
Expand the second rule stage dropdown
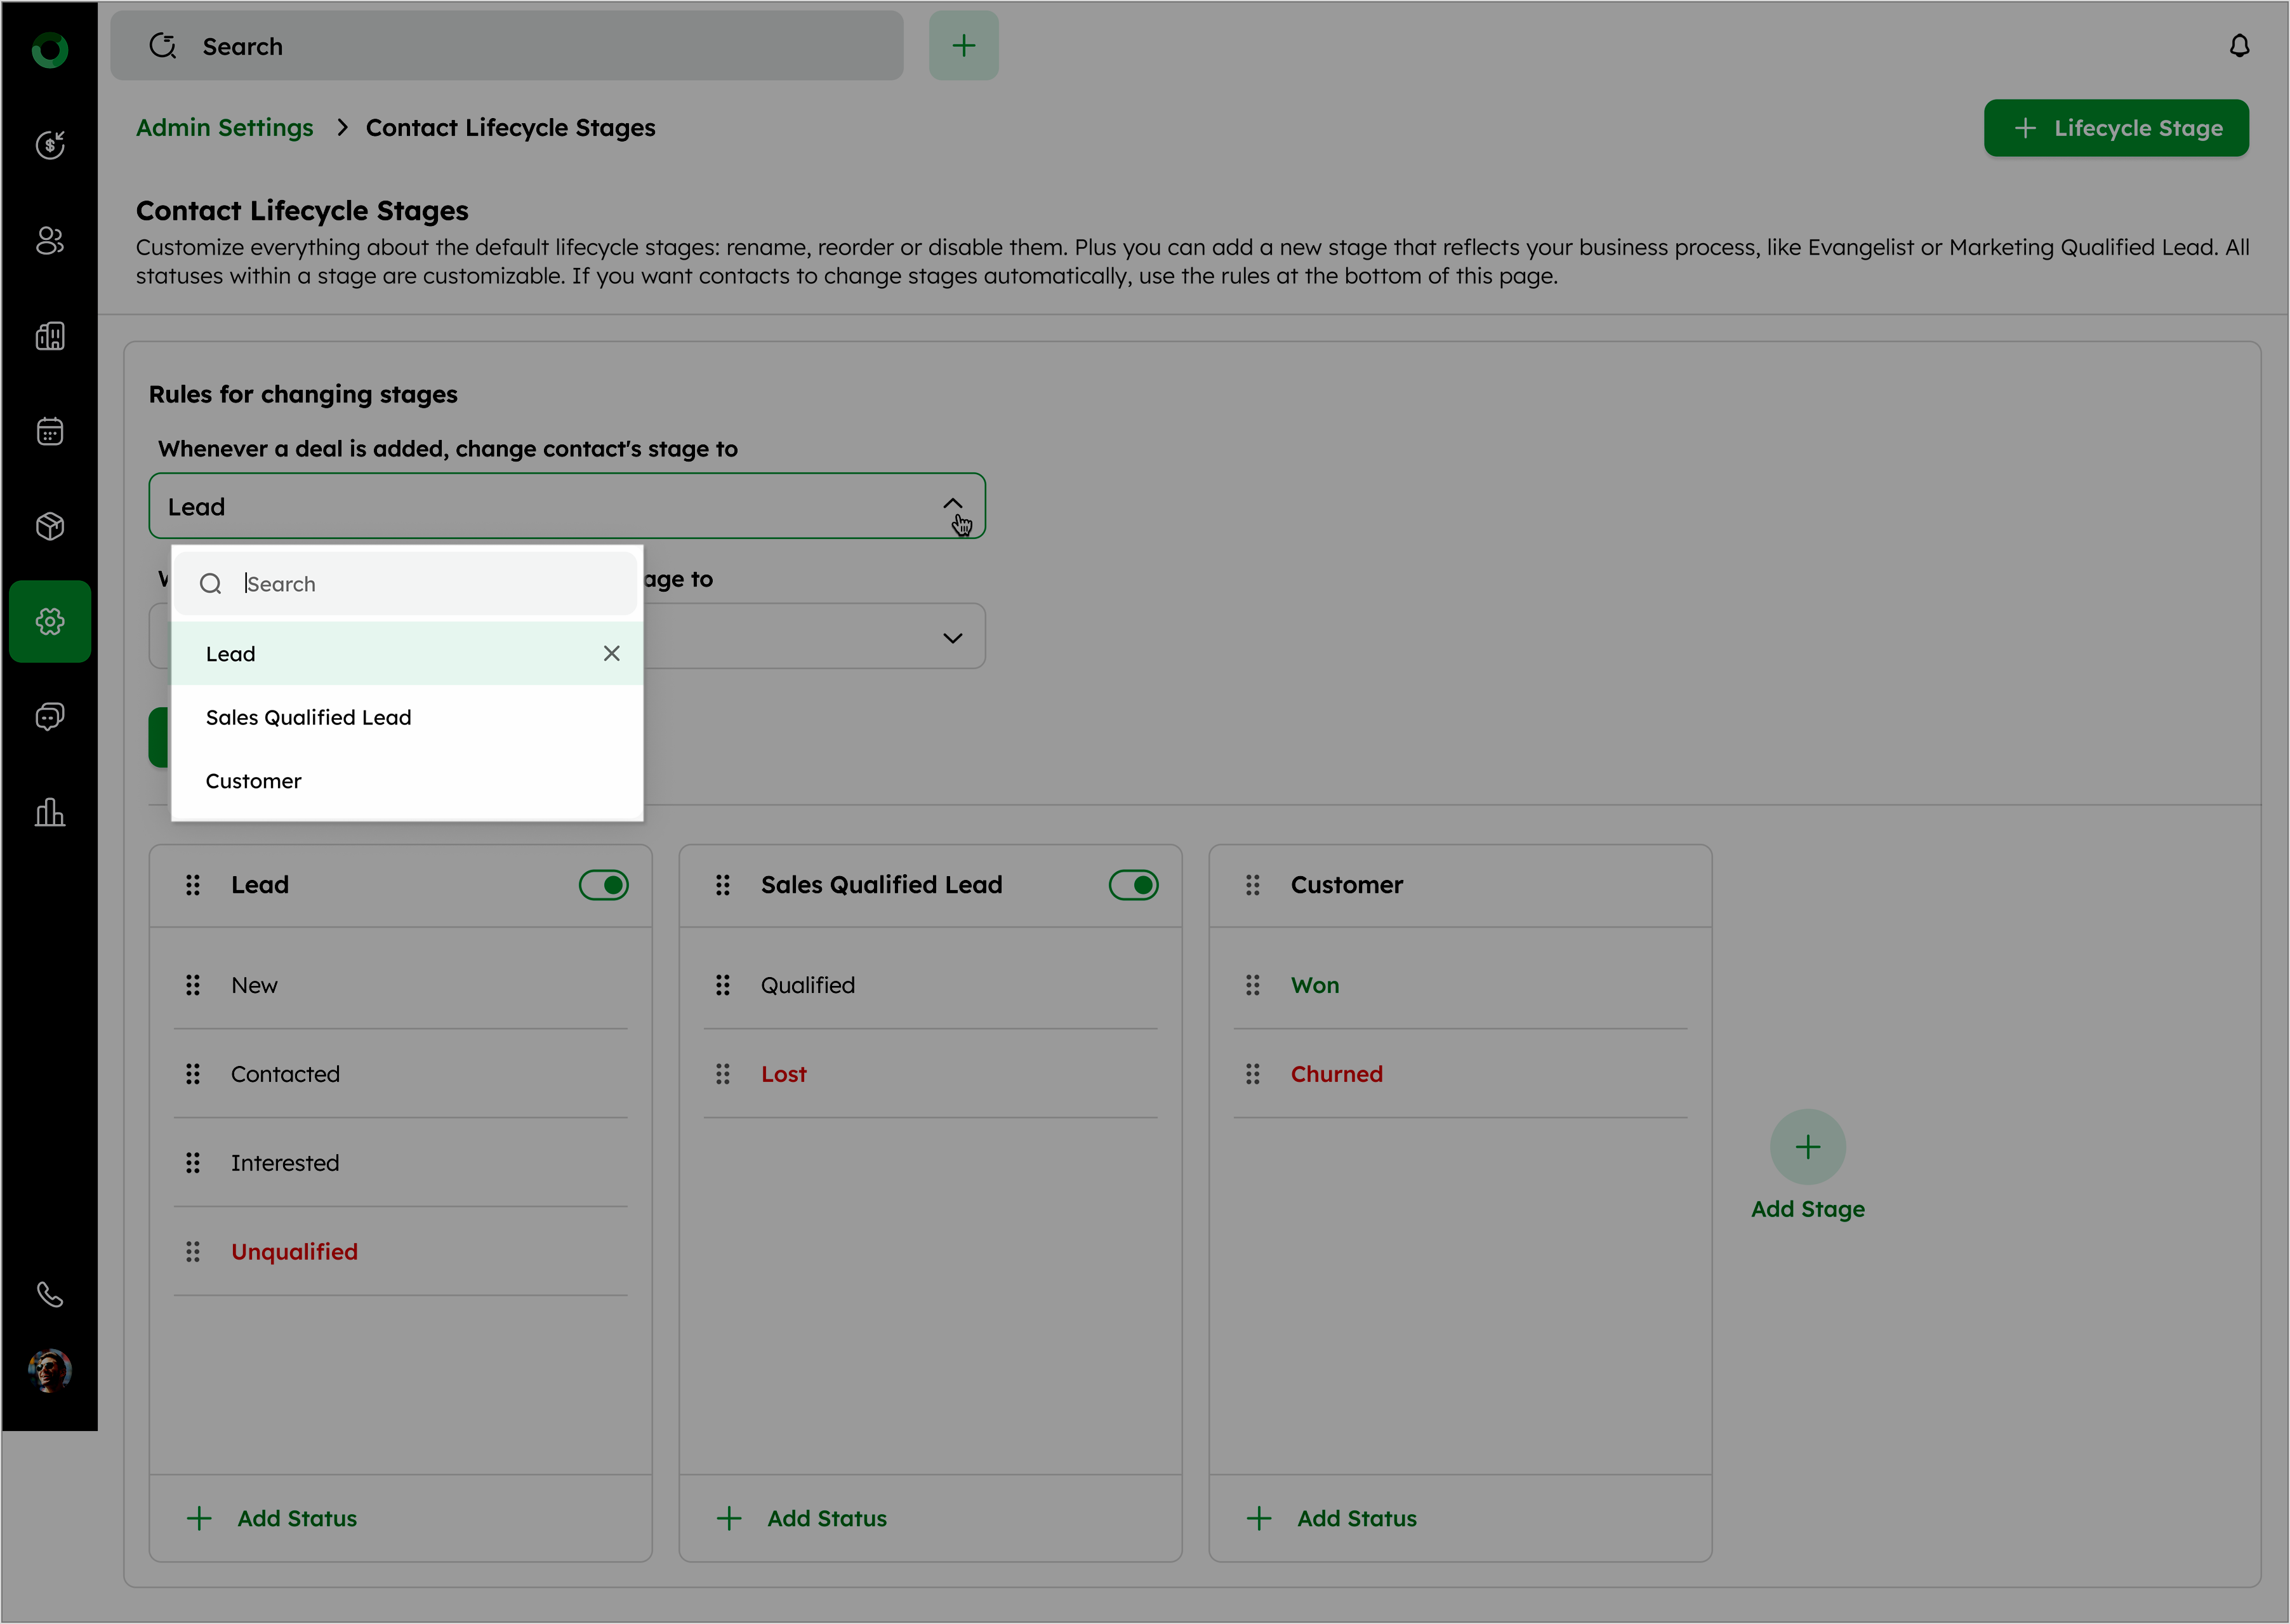953,637
